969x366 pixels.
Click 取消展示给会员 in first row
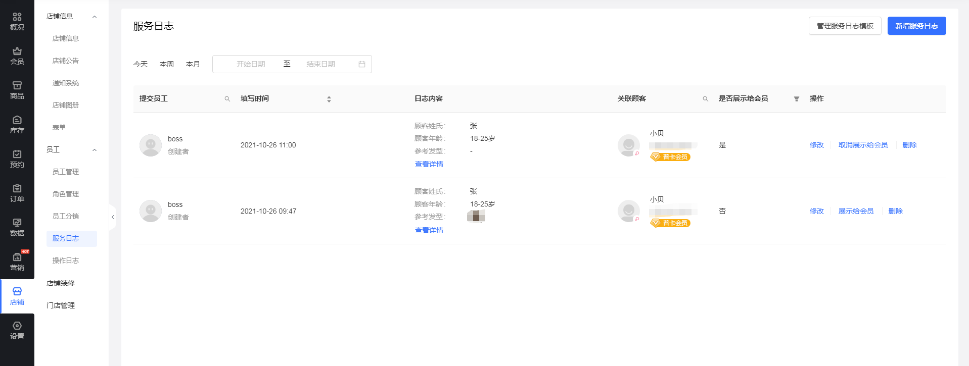[x=862, y=145]
